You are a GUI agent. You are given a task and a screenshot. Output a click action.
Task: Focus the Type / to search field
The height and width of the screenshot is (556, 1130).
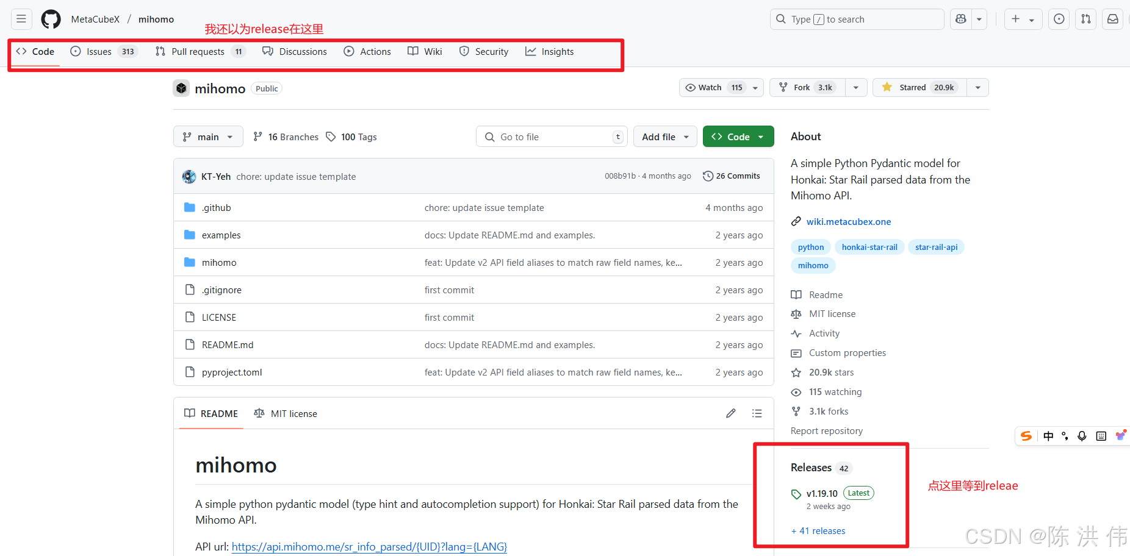[x=857, y=19]
